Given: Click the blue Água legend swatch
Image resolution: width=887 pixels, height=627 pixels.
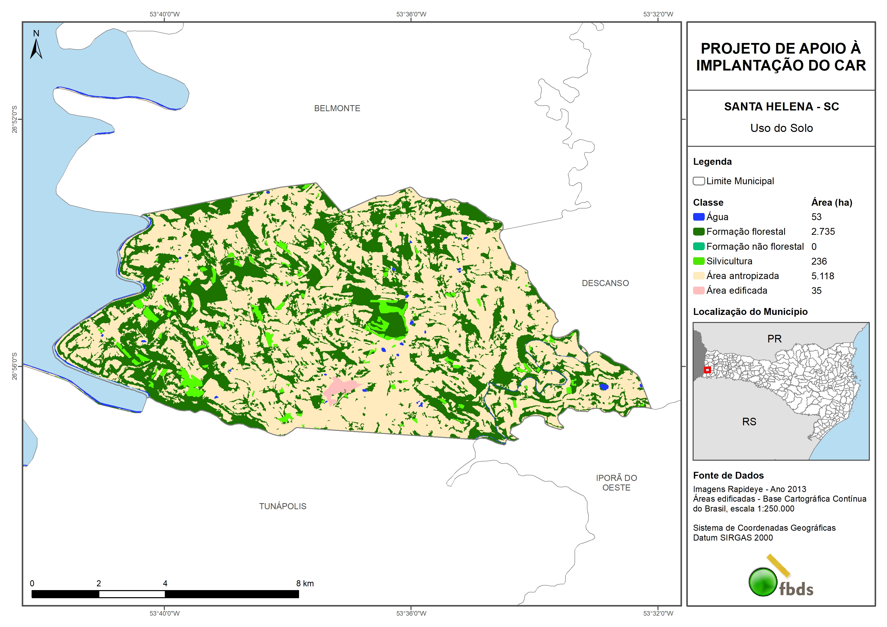Looking at the screenshot, I should click(698, 217).
